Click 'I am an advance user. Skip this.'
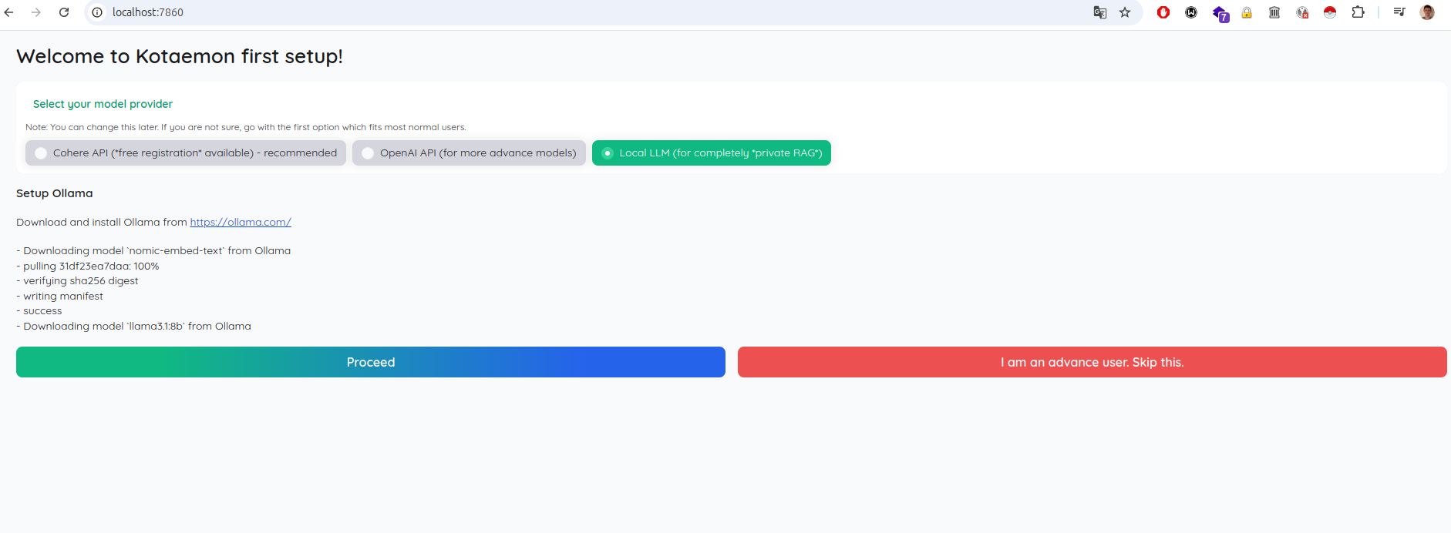Image resolution: width=1451 pixels, height=533 pixels. pyautogui.click(x=1092, y=362)
